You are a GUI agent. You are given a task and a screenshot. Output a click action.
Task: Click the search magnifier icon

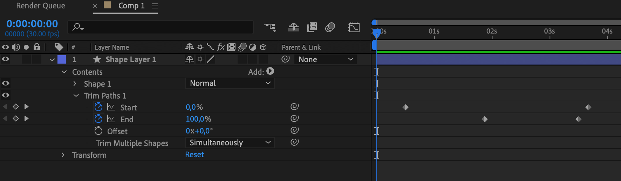pyautogui.click(x=76, y=27)
